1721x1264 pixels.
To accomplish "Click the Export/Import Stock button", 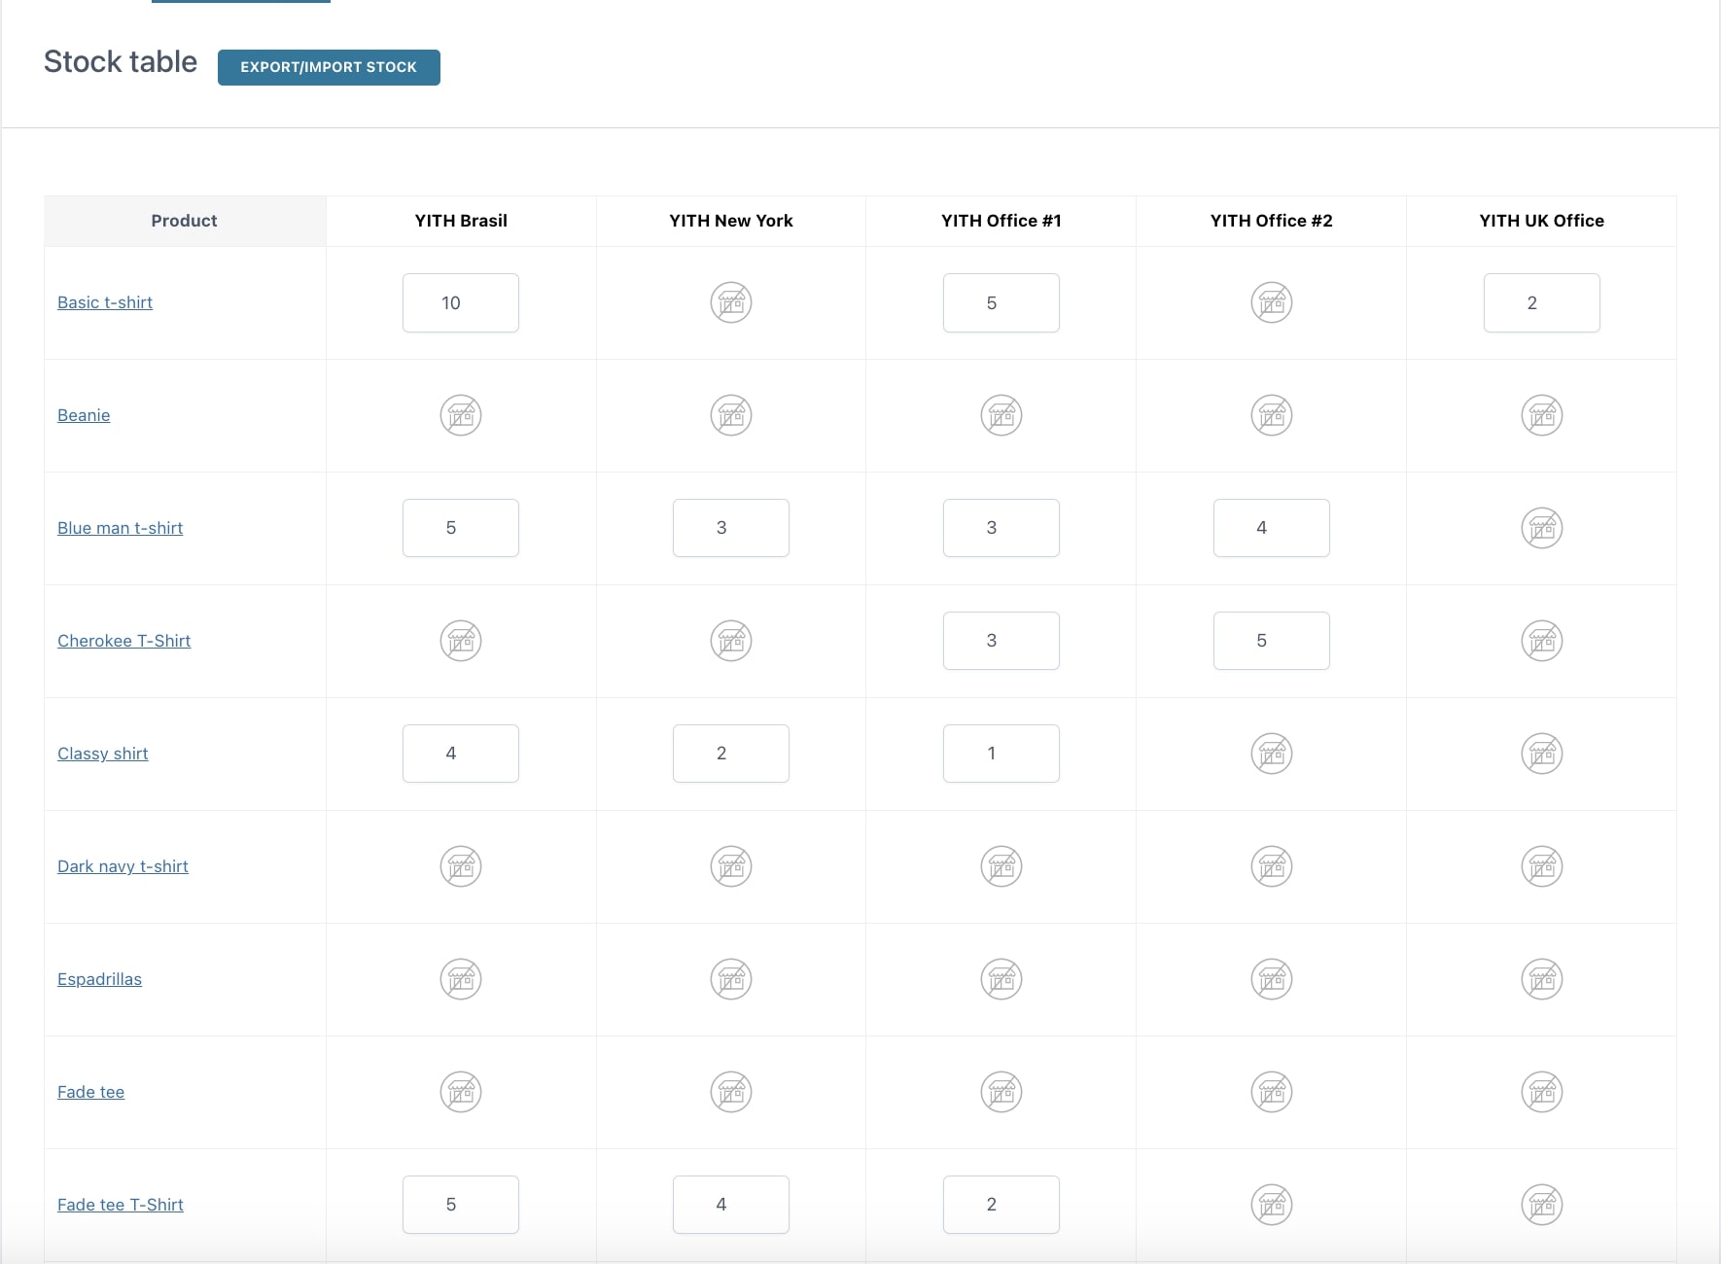I will [329, 67].
